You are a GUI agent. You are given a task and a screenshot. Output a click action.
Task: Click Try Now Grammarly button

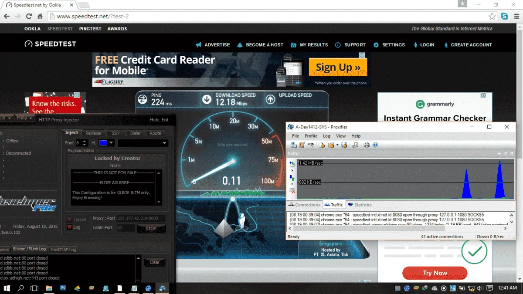point(435,273)
